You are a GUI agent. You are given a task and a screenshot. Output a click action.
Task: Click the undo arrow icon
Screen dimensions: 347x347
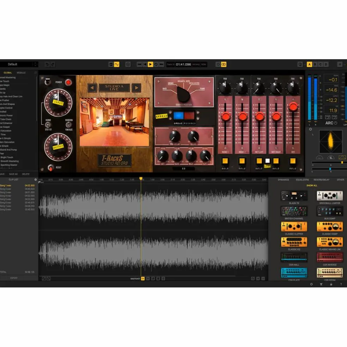click(x=47, y=65)
